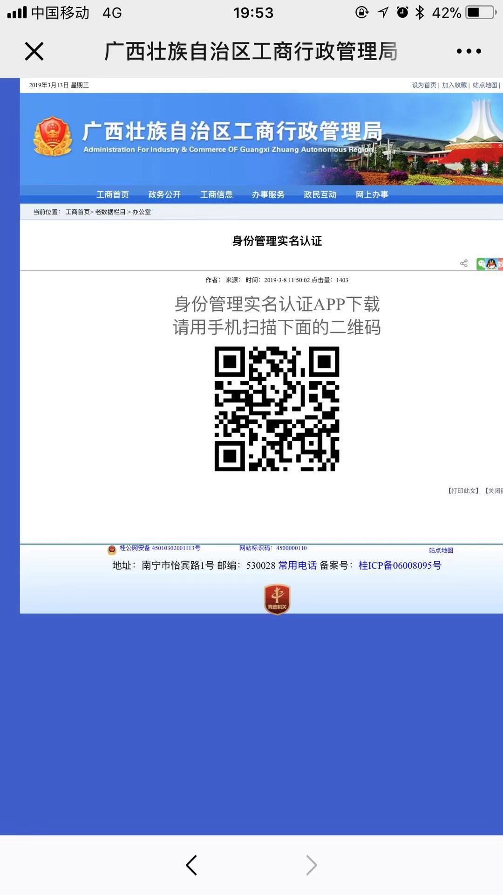Tap the battery indicator in the status bar
Screen dimensions: 503x895
click(481, 12)
